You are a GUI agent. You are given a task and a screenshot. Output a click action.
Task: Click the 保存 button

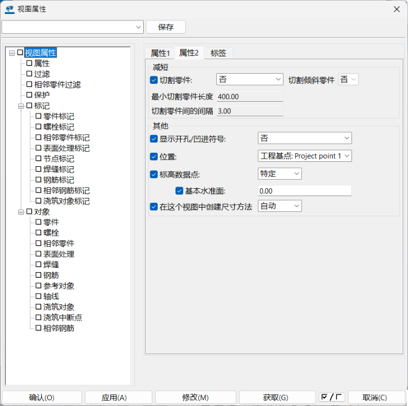coord(166,27)
